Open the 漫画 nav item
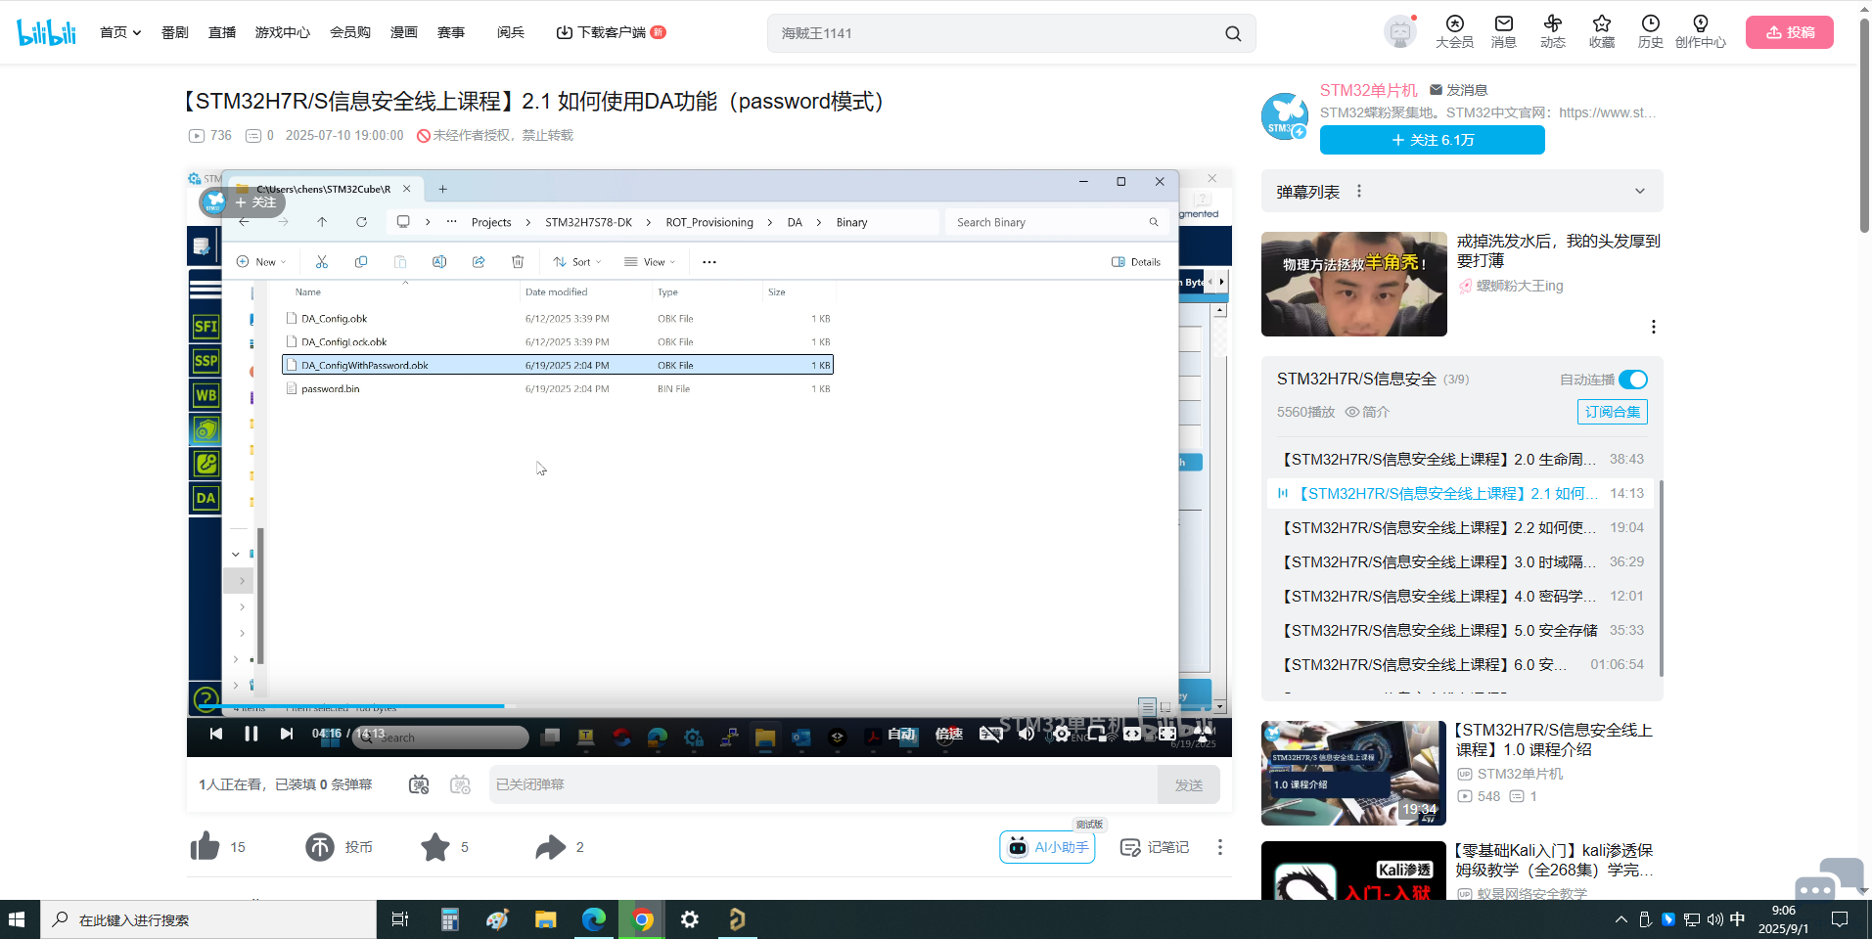1872x939 pixels. tap(404, 32)
